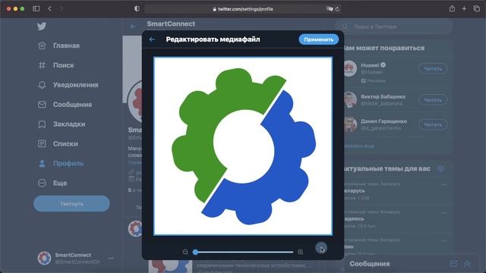The width and height of the screenshot is (486, 273).
Task: Click the profile page back arrow
Action: (x=133, y=27)
